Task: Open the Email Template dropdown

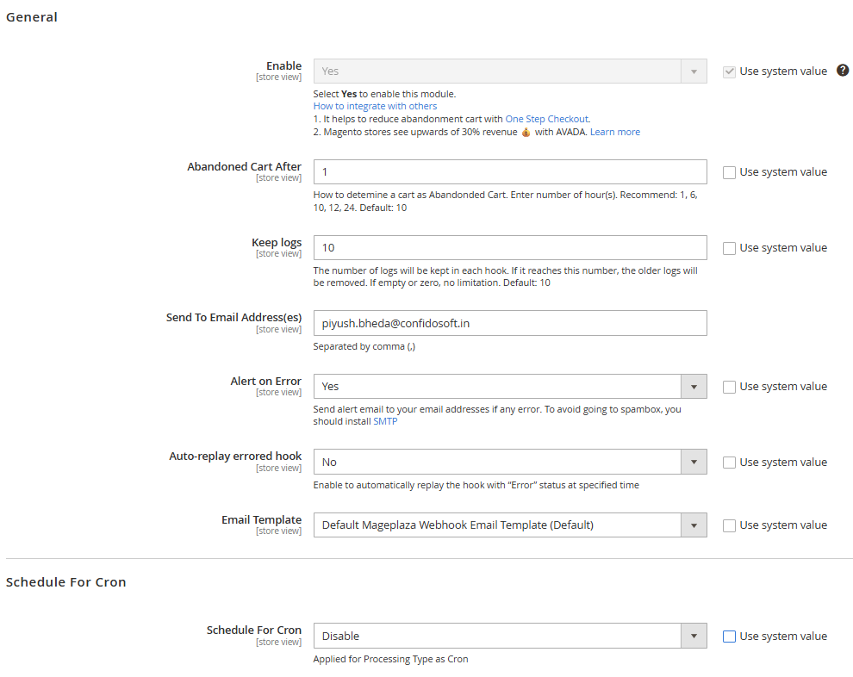Action: (x=509, y=525)
